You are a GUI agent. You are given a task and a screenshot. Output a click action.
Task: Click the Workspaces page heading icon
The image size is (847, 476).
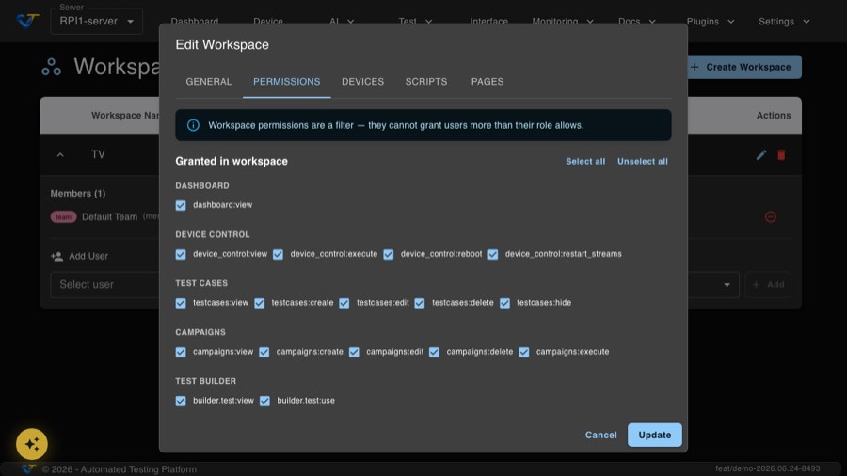coord(52,67)
